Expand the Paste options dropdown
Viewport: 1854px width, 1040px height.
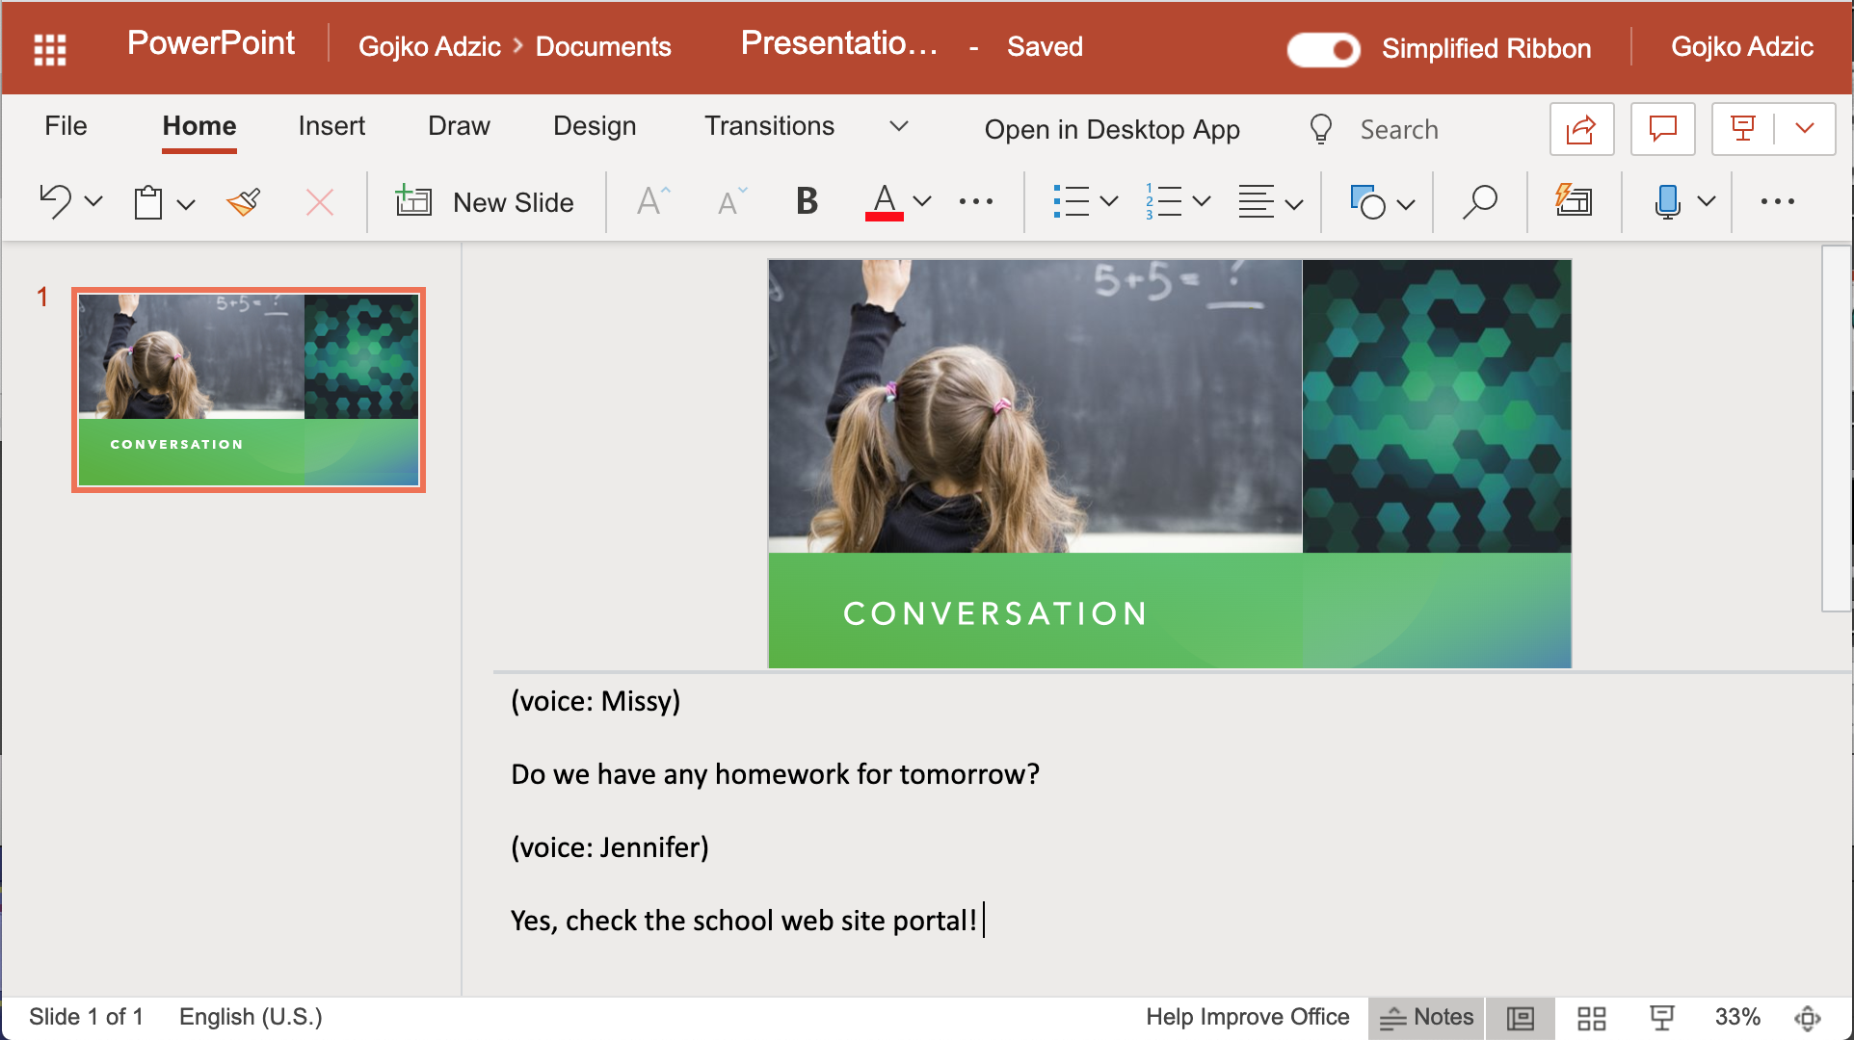(186, 203)
